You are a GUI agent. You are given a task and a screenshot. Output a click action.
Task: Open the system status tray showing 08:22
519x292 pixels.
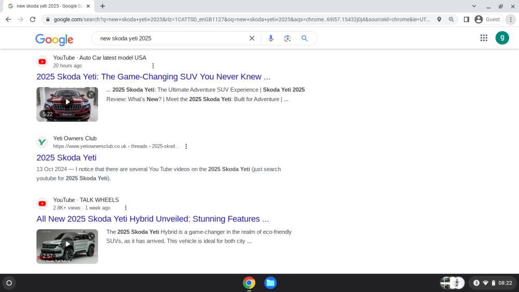(493, 283)
